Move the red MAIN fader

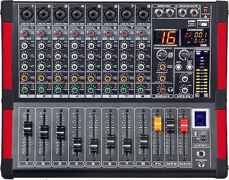click(x=184, y=126)
